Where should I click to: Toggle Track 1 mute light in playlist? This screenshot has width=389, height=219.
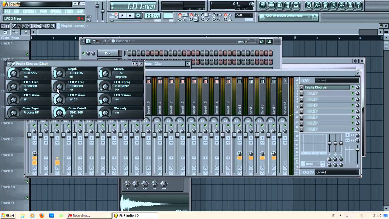pos(27,54)
